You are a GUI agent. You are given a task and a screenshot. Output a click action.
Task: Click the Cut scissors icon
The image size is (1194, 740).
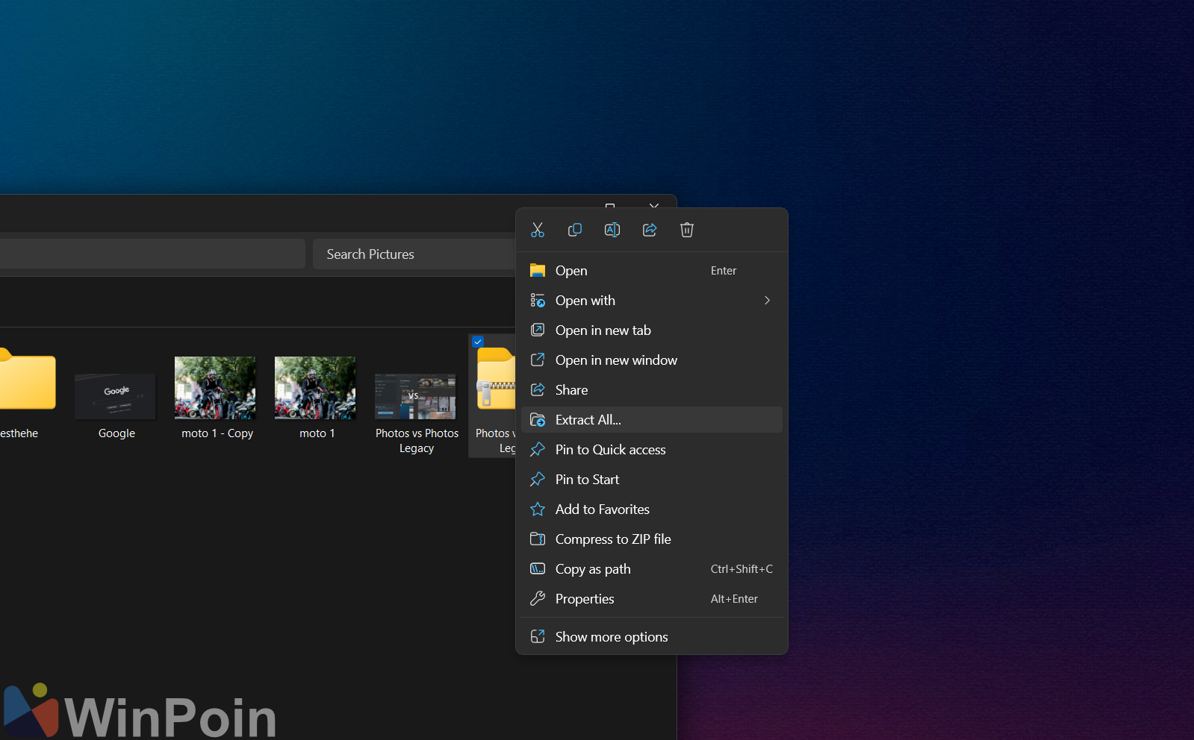coord(538,230)
